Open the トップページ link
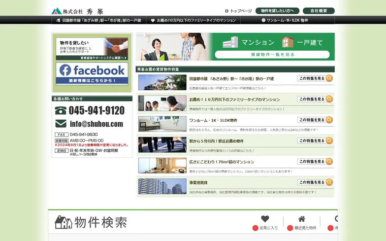 click(241, 11)
